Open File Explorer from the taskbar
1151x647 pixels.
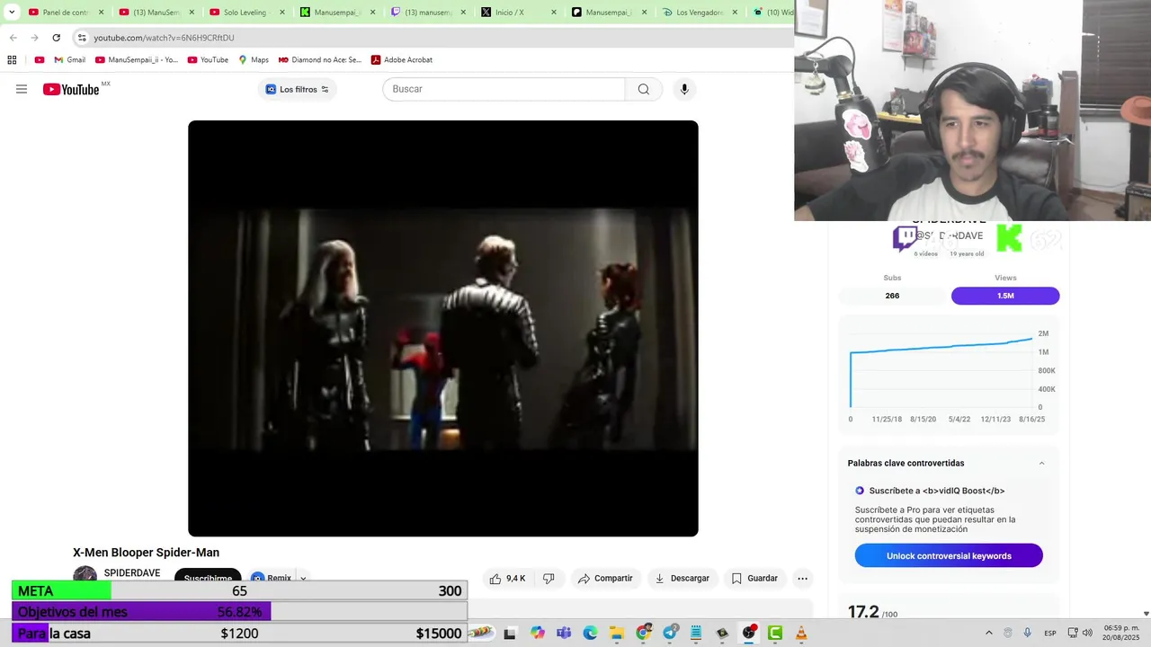pos(616,633)
